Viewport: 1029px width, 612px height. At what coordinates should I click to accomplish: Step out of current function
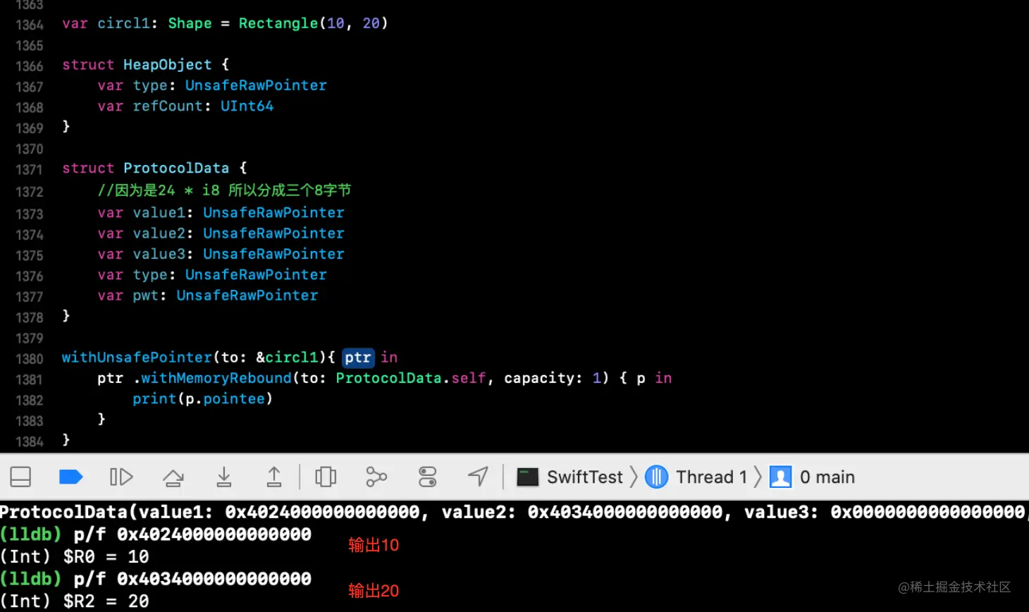coord(274,477)
